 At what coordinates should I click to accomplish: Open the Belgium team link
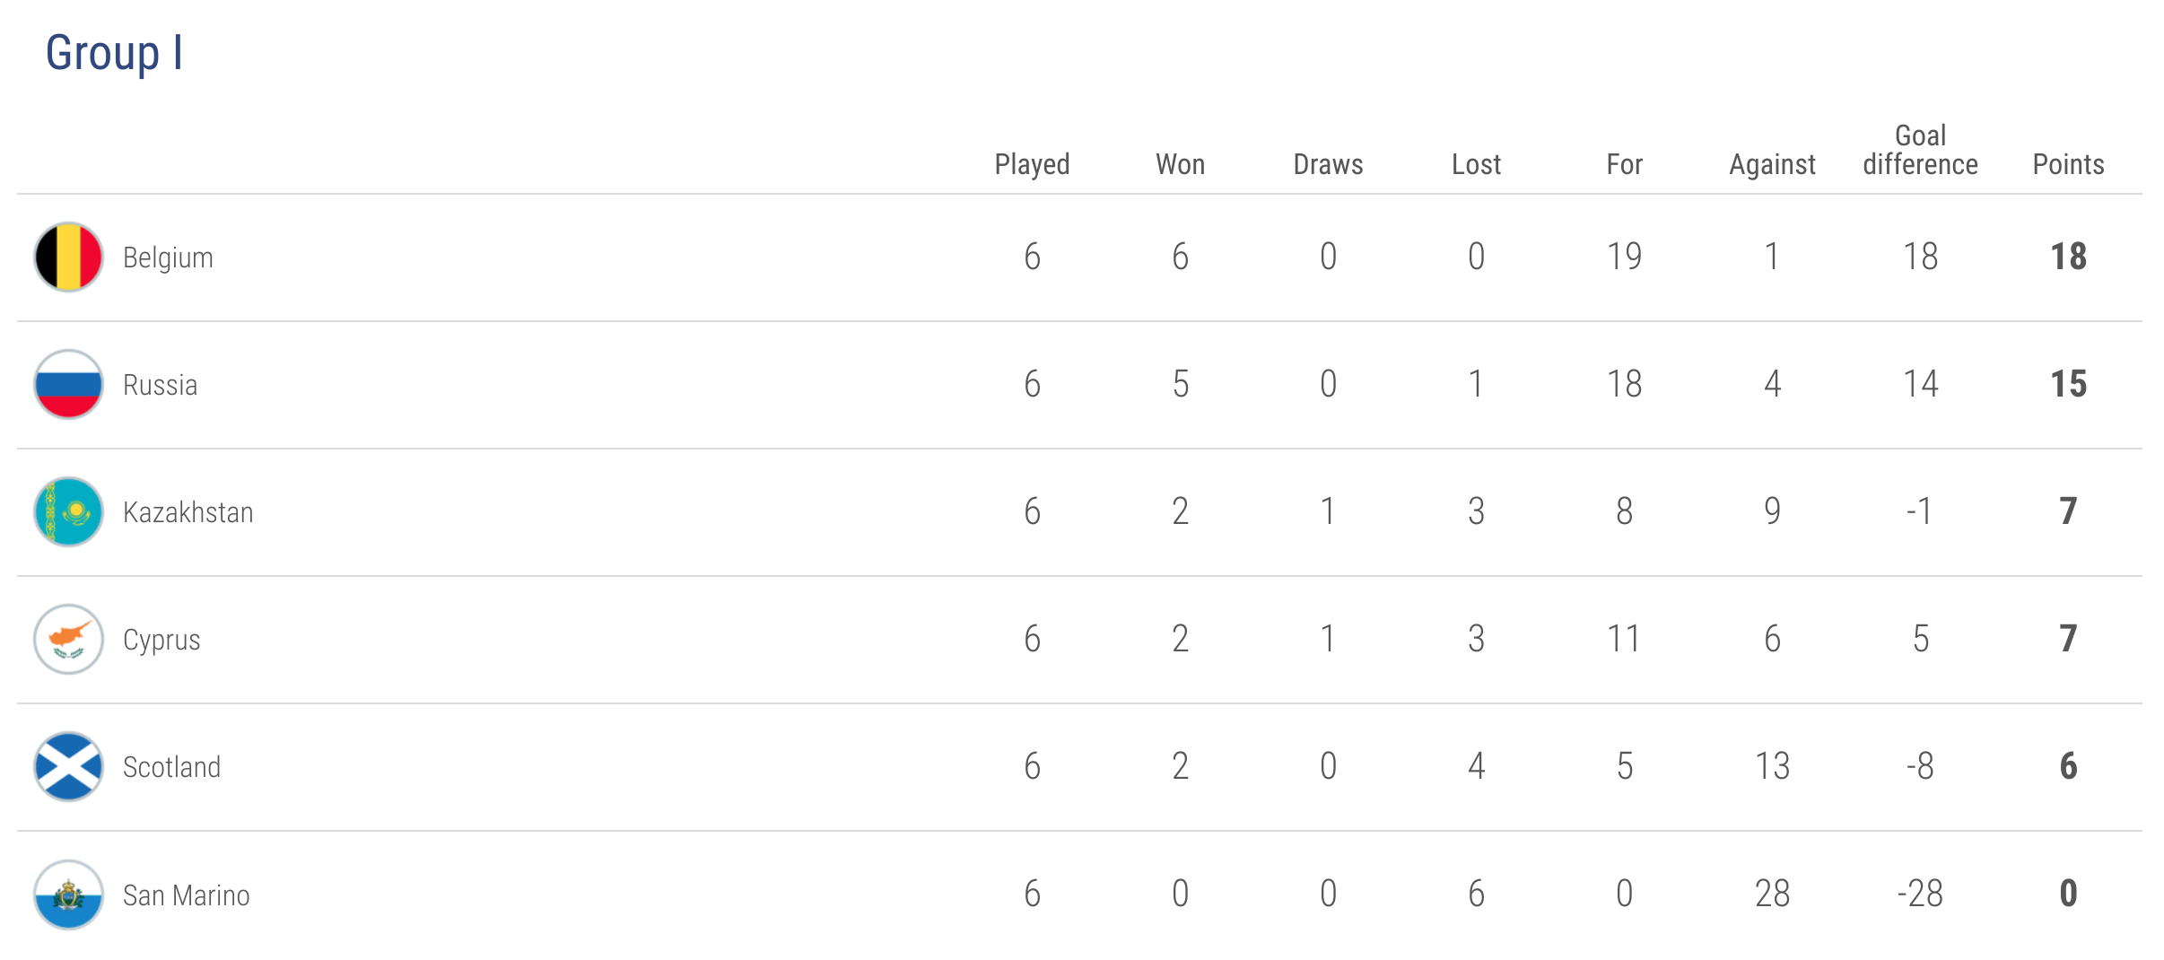(168, 258)
